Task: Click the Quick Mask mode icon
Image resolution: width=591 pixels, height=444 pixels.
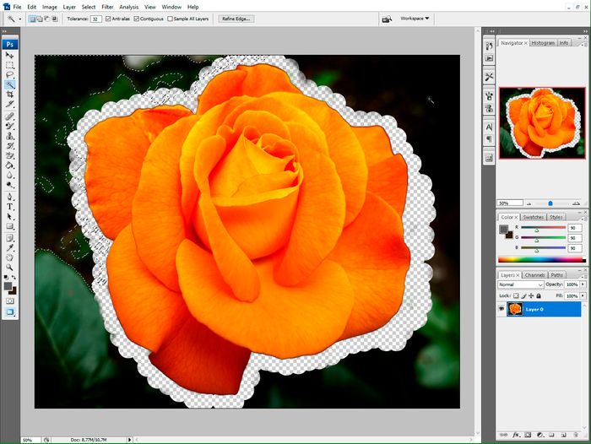Action: (x=10, y=300)
